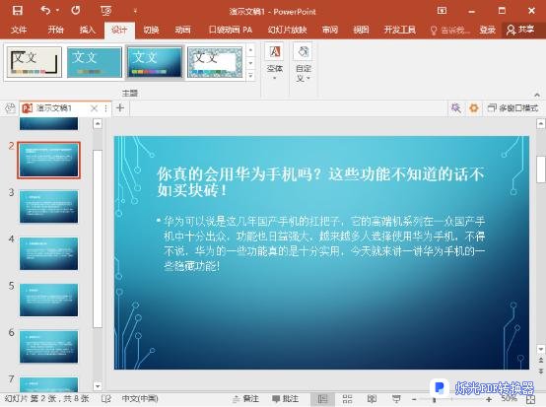Select slide 2 thumbnail
This screenshot has width=546, height=407.
48,161
